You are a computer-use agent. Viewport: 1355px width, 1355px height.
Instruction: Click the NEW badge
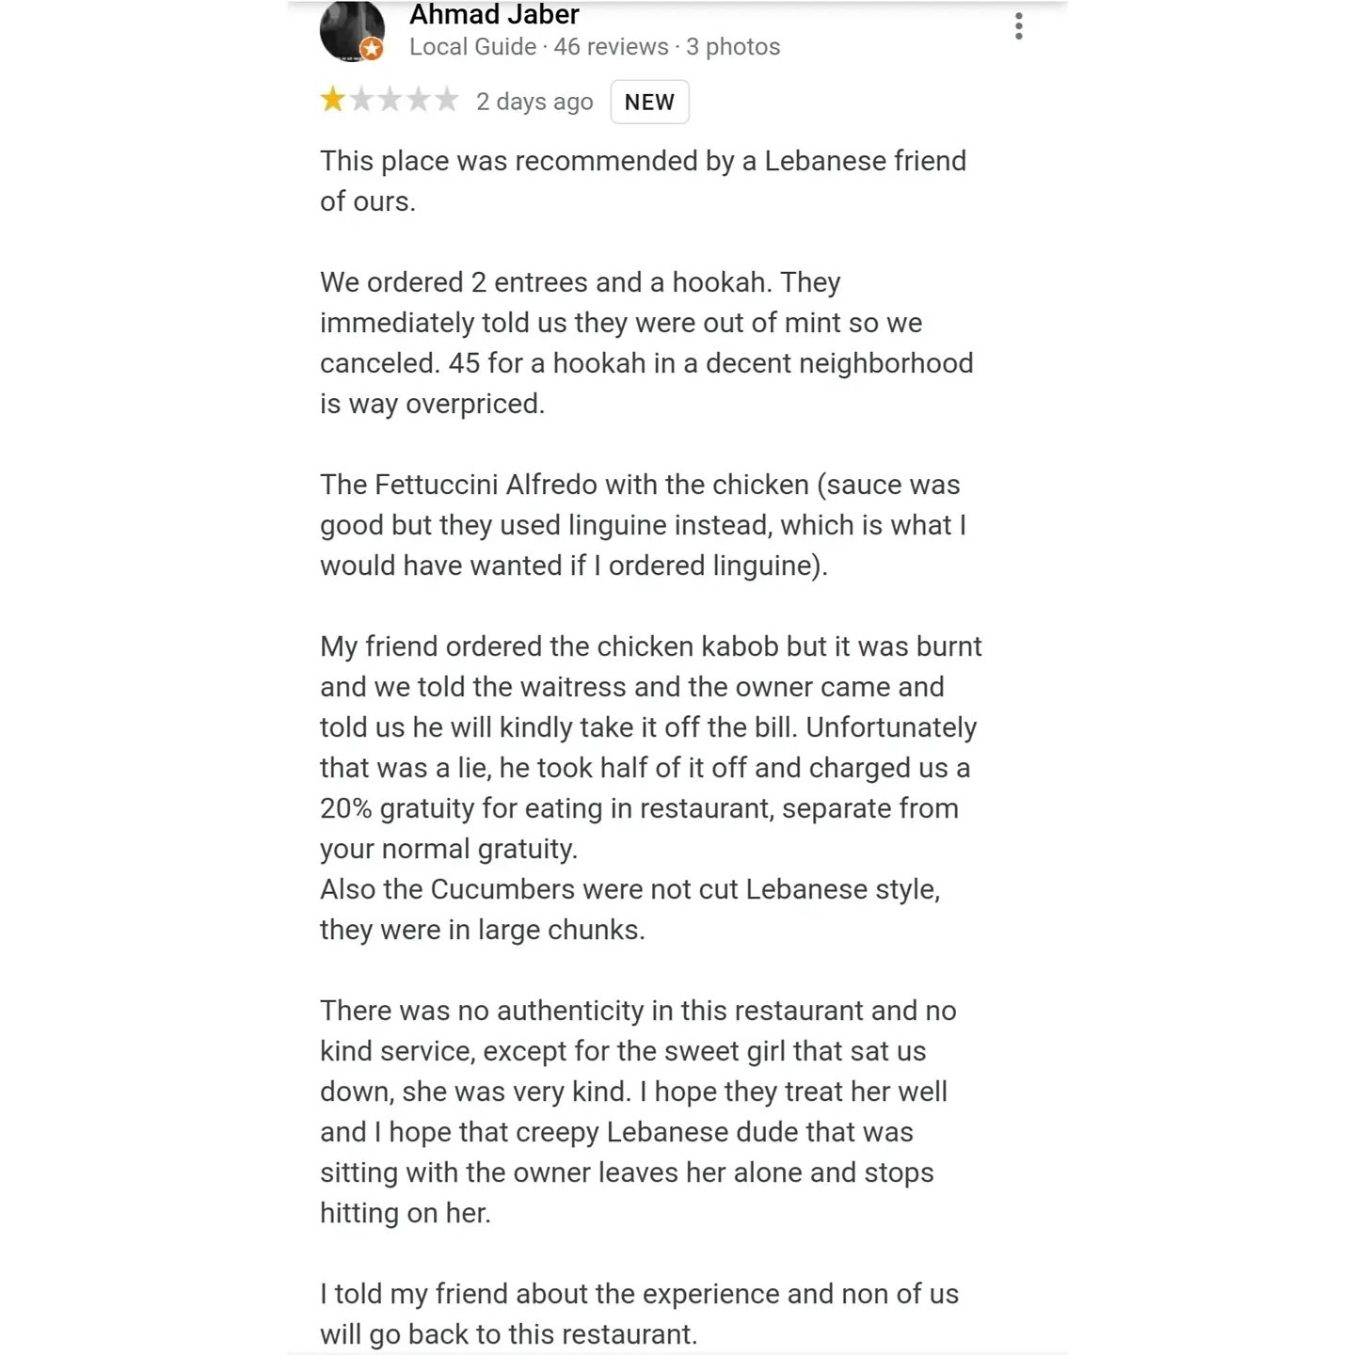tap(649, 102)
